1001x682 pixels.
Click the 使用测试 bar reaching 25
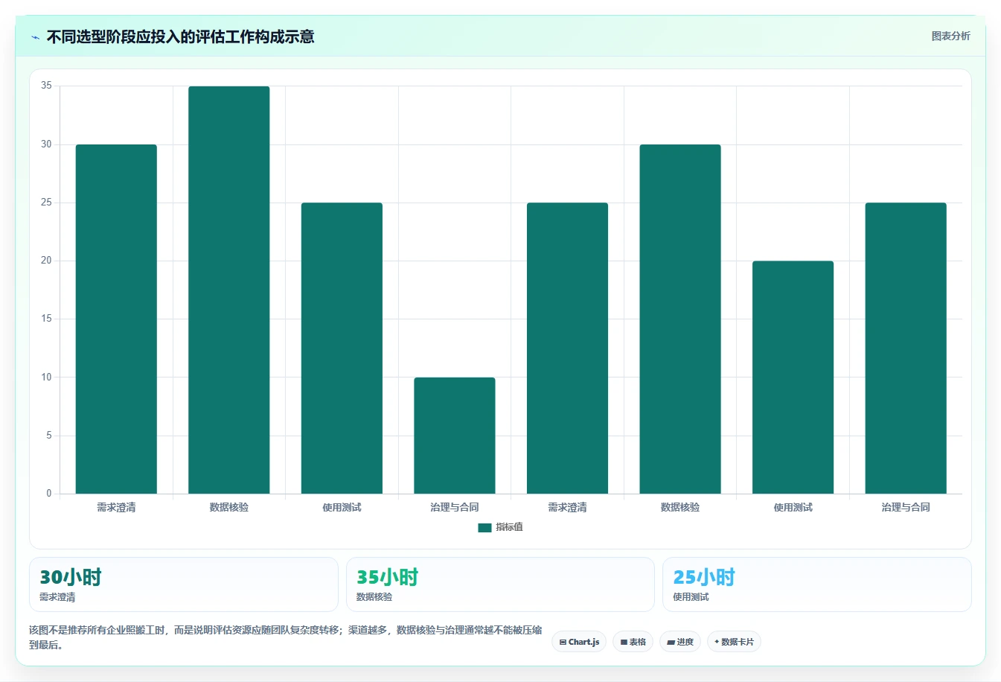coord(342,348)
